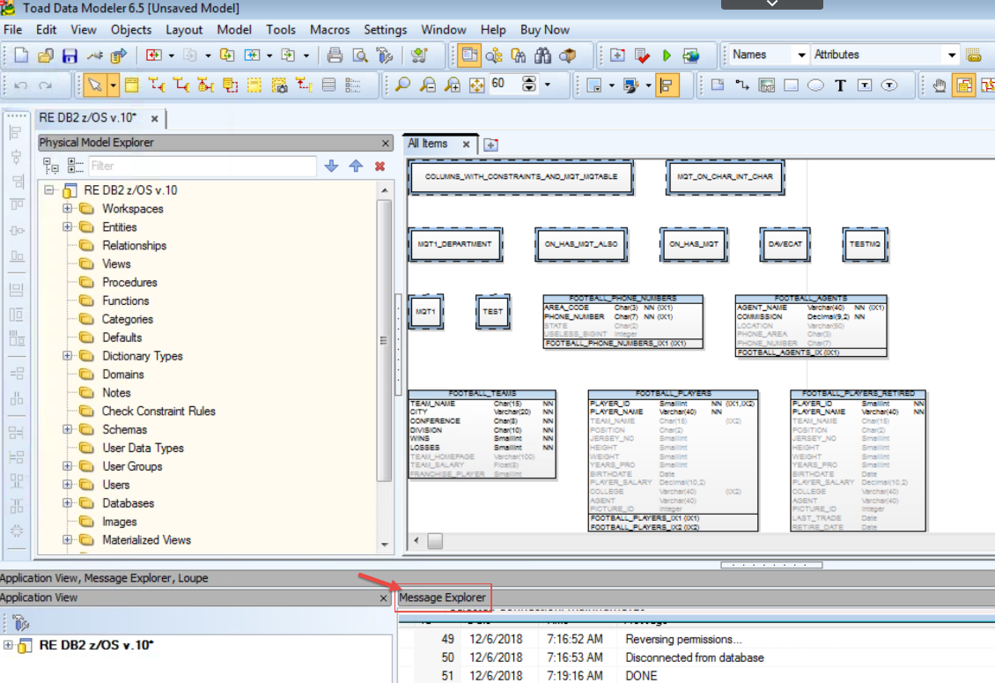Click the shopping cart download icon
Screen dimensions: 995x683
click(x=419, y=56)
